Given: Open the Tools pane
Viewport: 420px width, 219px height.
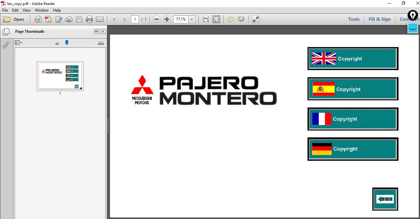Looking at the screenshot, I should (x=354, y=19).
